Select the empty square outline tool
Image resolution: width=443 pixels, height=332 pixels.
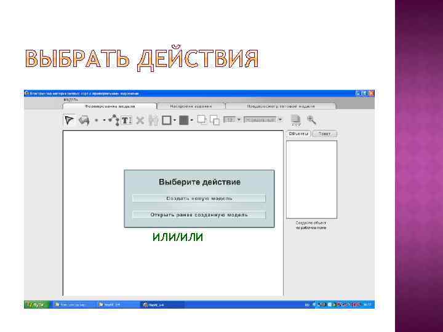point(166,121)
